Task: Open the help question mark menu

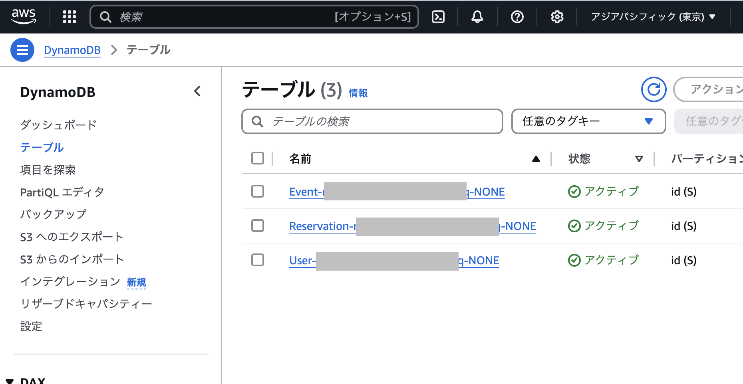Action: coord(517,17)
